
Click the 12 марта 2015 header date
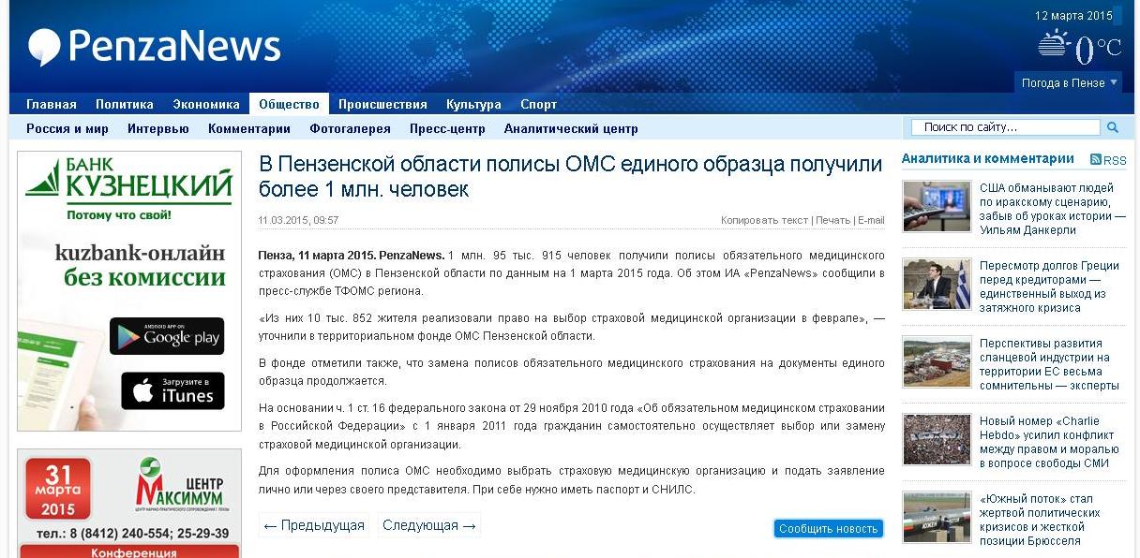click(1073, 16)
